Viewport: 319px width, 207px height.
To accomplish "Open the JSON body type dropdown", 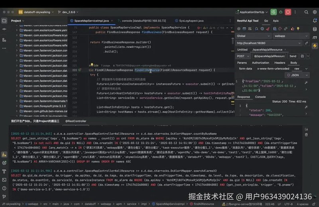I will click(x=297, y=75).
